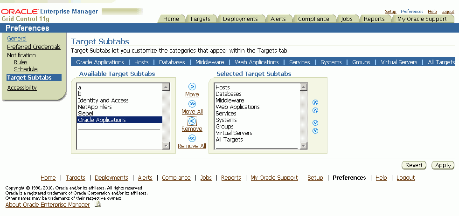Click the Remove left-arrow icon
Image resolution: width=459 pixels, height=216 pixels.
[x=192, y=121]
